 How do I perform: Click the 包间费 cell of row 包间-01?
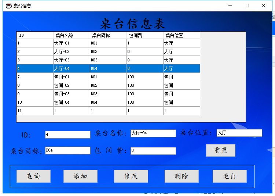tap(145, 77)
